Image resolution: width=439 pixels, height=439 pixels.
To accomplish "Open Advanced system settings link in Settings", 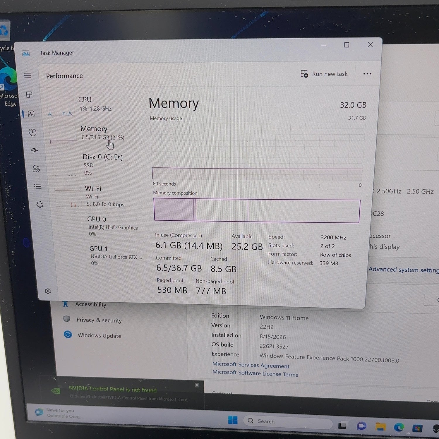I will [x=404, y=270].
